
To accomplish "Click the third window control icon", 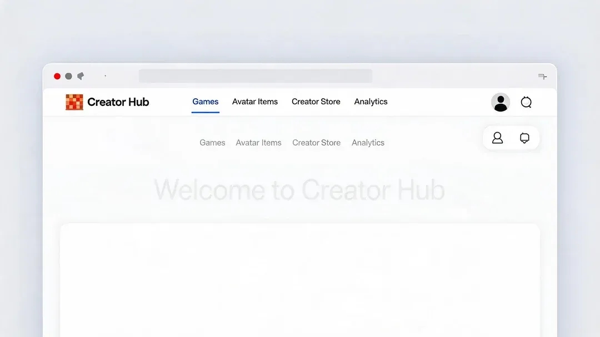I will click(81, 76).
